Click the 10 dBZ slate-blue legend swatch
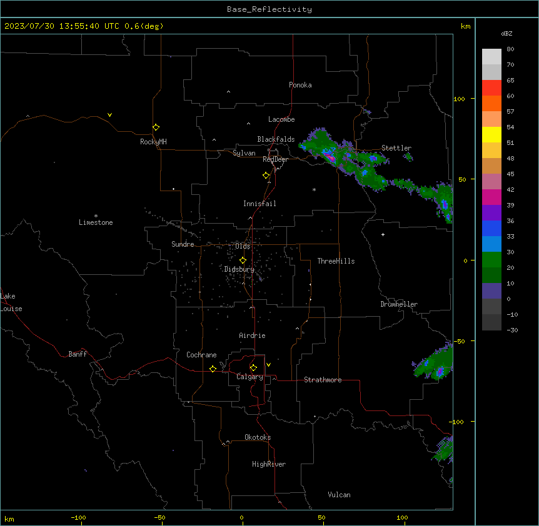Viewport: 539px width, 526px height. click(x=491, y=291)
